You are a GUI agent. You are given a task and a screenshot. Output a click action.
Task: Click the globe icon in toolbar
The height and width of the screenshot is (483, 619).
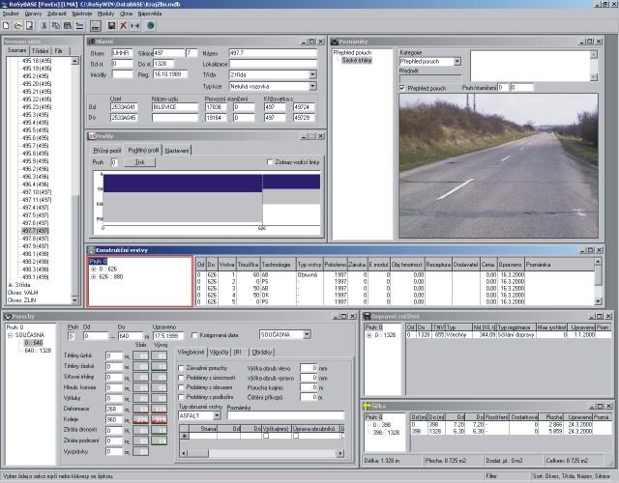click(151, 24)
